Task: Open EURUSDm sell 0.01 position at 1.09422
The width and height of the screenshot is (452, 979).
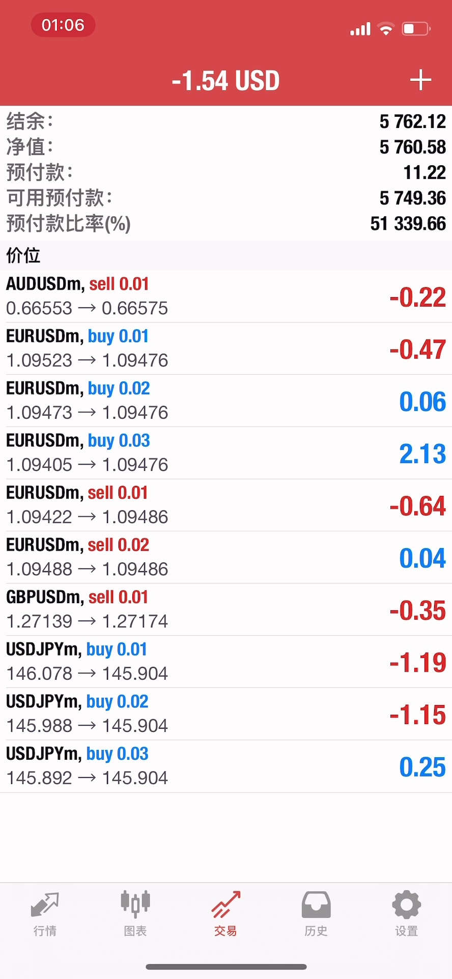Action: point(225,505)
